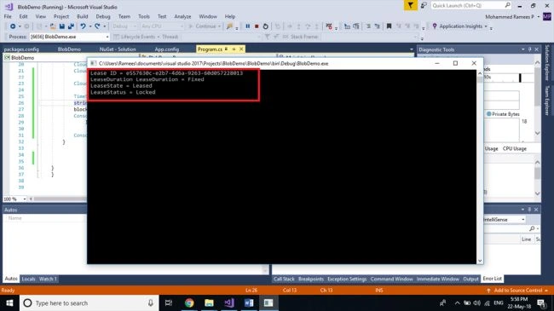
Task: Open the Solution Explorer side tab
Action: [547, 62]
